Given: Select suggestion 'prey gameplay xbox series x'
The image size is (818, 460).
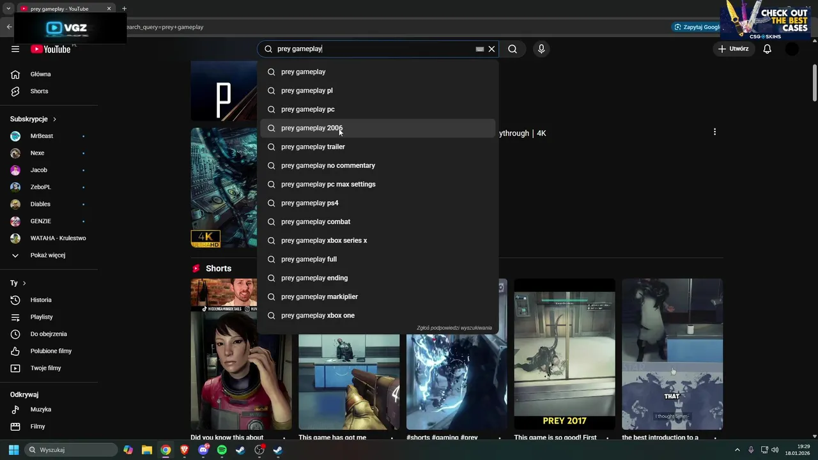Looking at the screenshot, I should click(x=378, y=240).
